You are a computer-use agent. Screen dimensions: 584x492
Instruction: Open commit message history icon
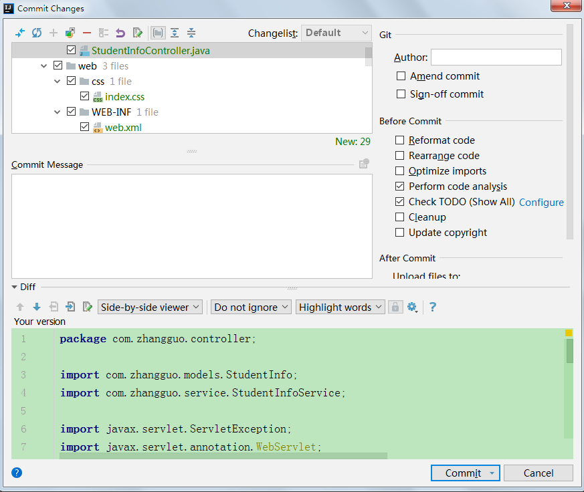pyautogui.click(x=363, y=164)
